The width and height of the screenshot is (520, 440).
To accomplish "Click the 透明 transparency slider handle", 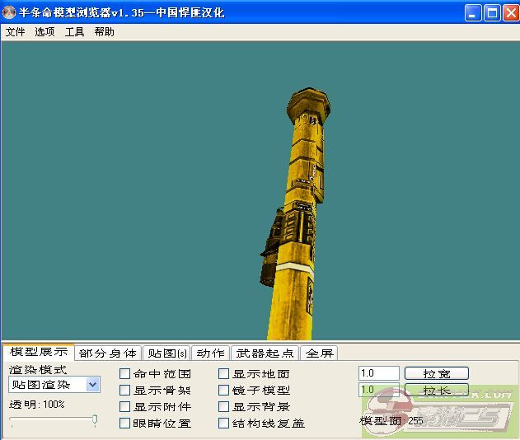I will pos(95,420).
